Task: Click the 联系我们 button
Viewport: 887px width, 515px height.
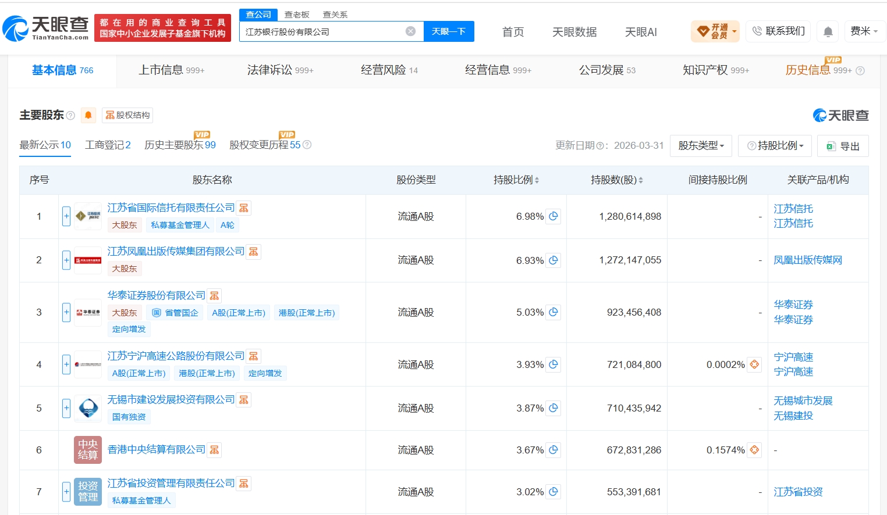Action: click(778, 31)
